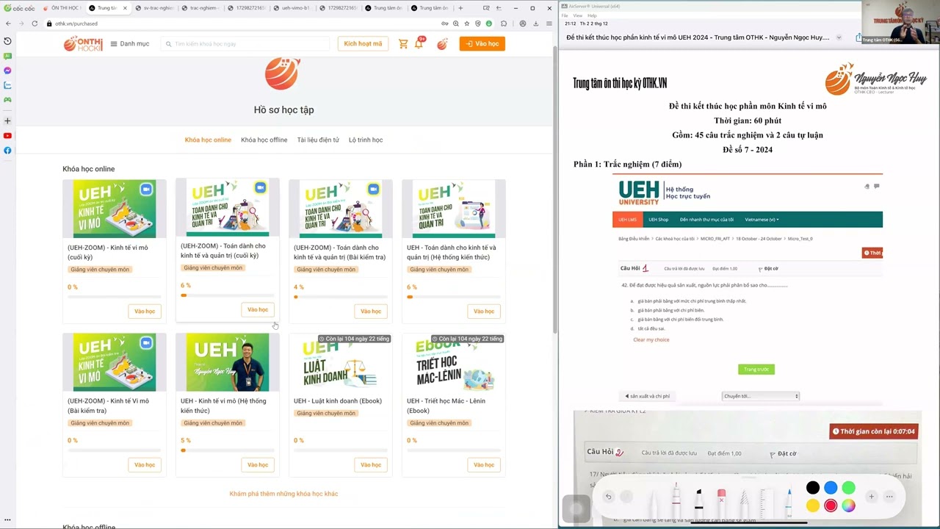Viewport: 940px width, 529px height.
Task: Switch to Lộ trình học tab
Action: pos(366,140)
